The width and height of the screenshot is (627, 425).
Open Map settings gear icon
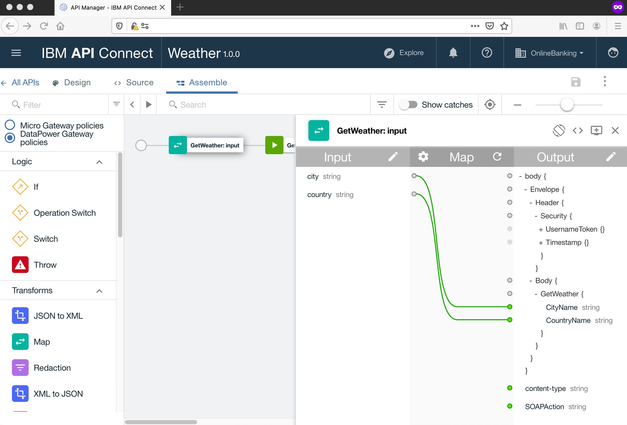[x=423, y=156]
